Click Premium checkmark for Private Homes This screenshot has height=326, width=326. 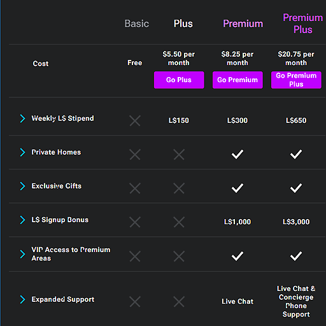(237, 154)
